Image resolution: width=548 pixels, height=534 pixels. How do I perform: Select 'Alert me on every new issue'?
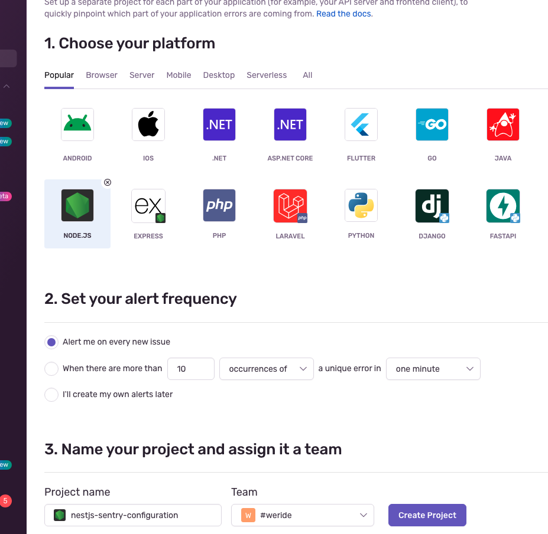pos(51,342)
